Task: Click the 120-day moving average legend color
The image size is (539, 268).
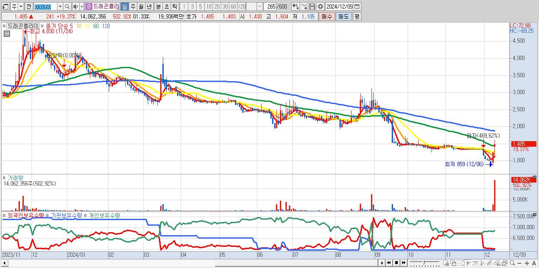Action: pos(106,26)
